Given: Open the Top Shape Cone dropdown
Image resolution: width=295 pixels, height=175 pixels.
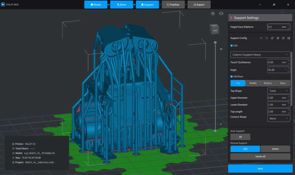Looking at the screenshot, I should (x=279, y=91).
